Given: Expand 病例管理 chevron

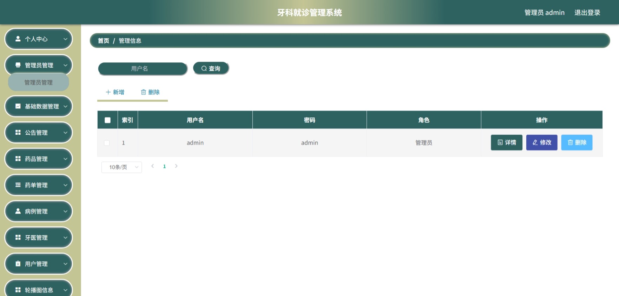Looking at the screenshot, I should tap(65, 211).
